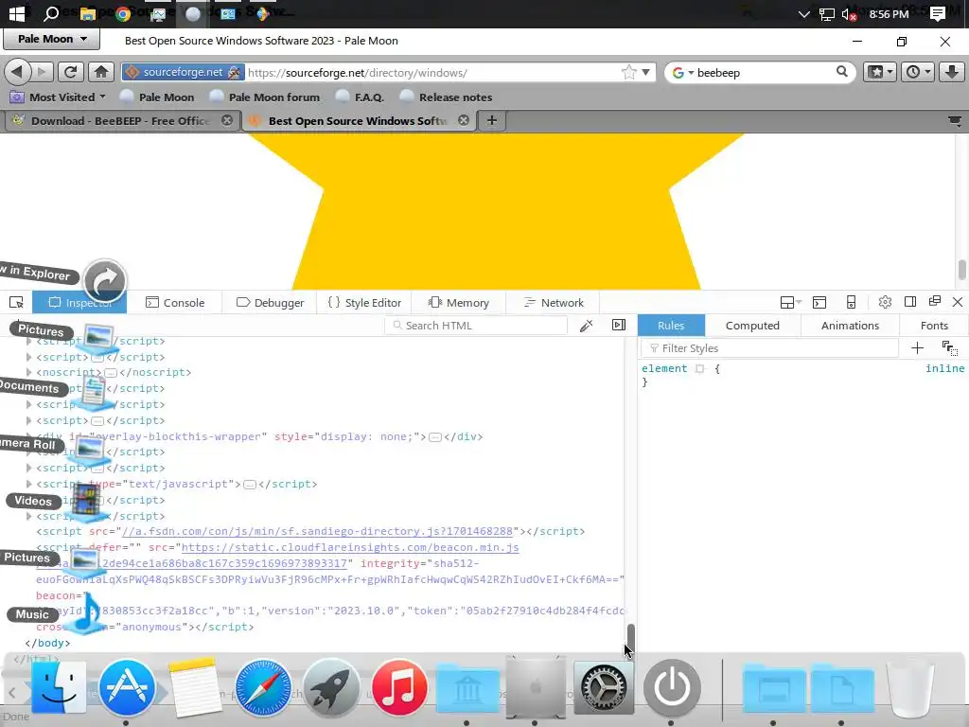Click the muted volume tray icon

click(x=849, y=14)
